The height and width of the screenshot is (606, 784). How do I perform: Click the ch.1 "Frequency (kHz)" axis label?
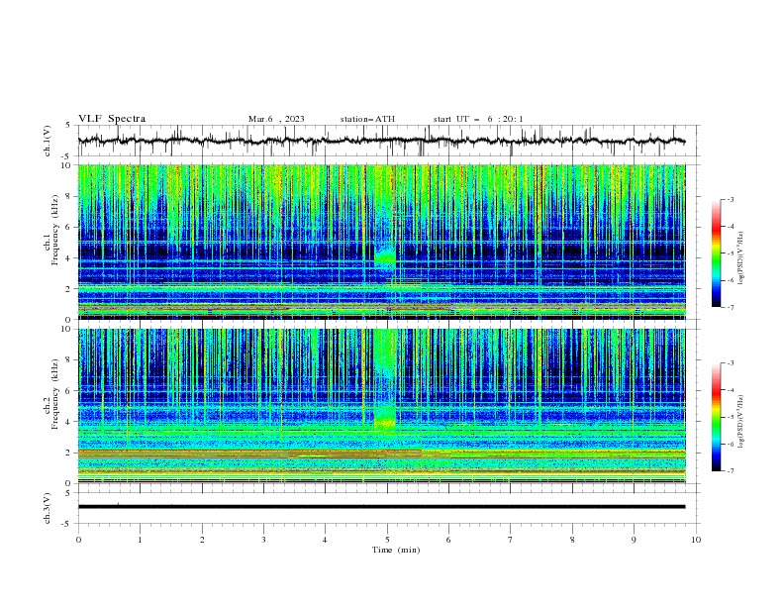coord(54,230)
